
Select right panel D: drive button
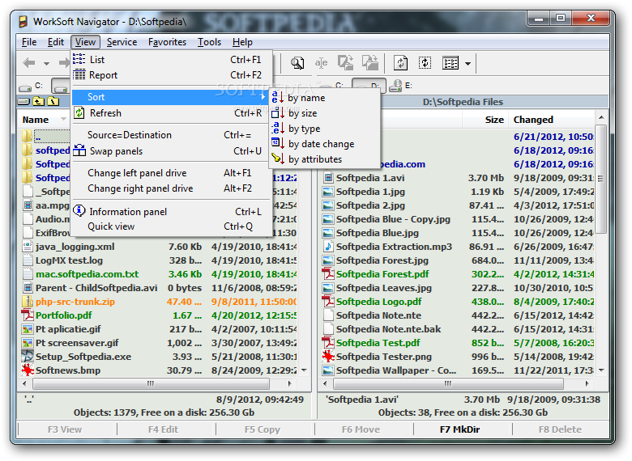pyautogui.click(x=369, y=85)
